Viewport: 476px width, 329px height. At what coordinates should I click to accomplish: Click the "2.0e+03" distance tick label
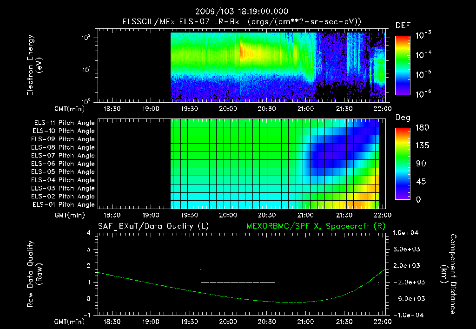pyautogui.click(x=407, y=266)
